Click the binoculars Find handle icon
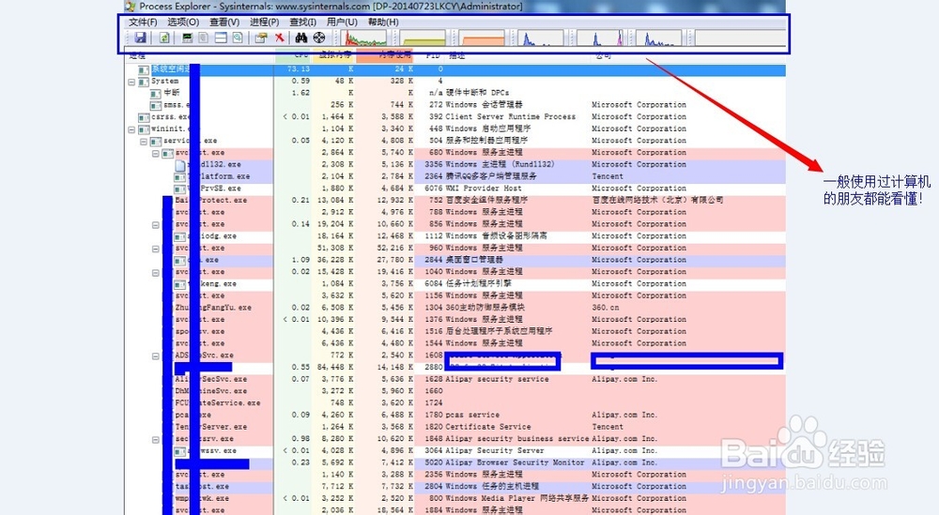The height and width of the screenshot is (515, 939). 301,38
